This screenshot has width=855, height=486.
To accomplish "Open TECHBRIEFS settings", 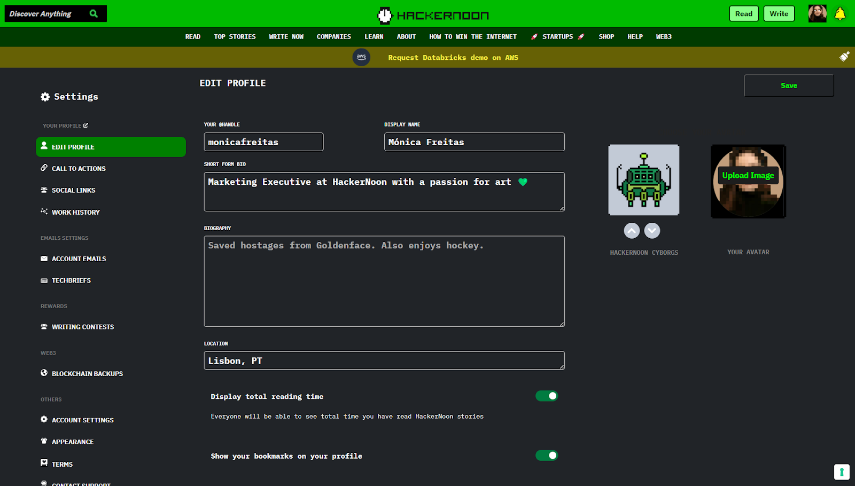I will 71,280.
